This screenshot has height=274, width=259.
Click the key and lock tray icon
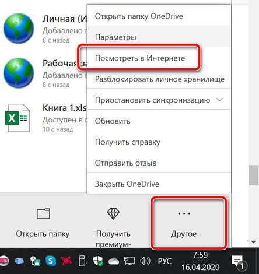(x=35, y=261)
